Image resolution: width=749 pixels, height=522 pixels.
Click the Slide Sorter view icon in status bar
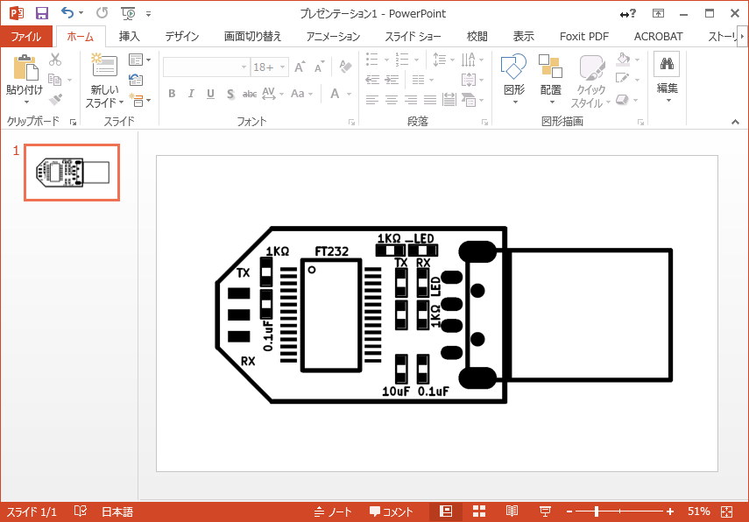click(x=479, y=511)
